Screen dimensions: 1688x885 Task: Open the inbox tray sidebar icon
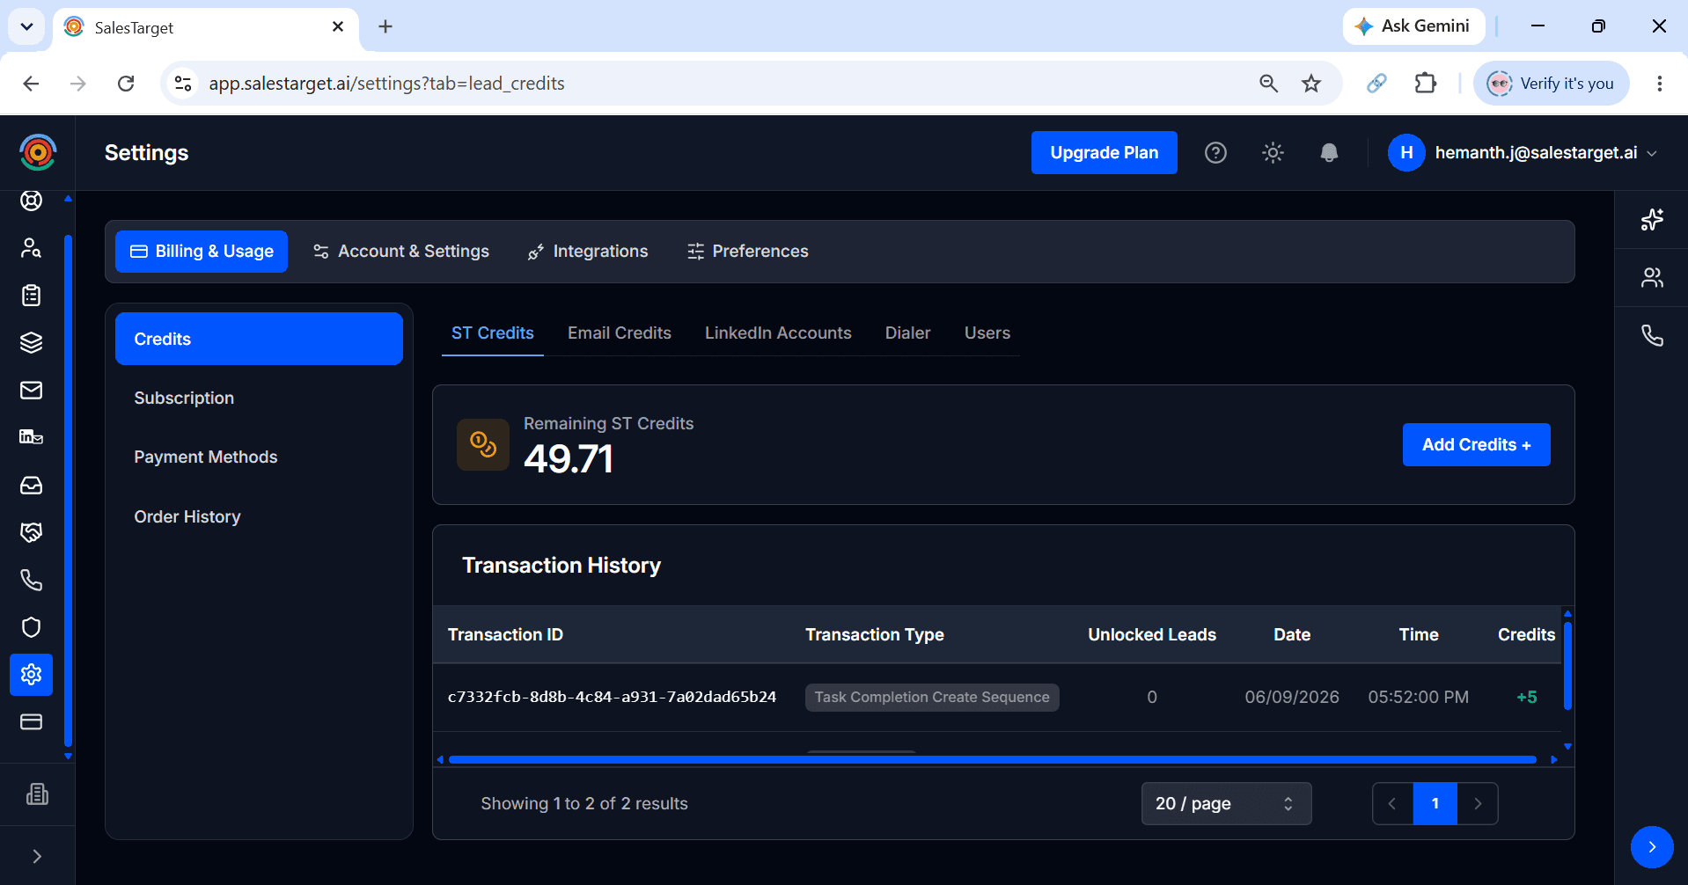[32, 485]
